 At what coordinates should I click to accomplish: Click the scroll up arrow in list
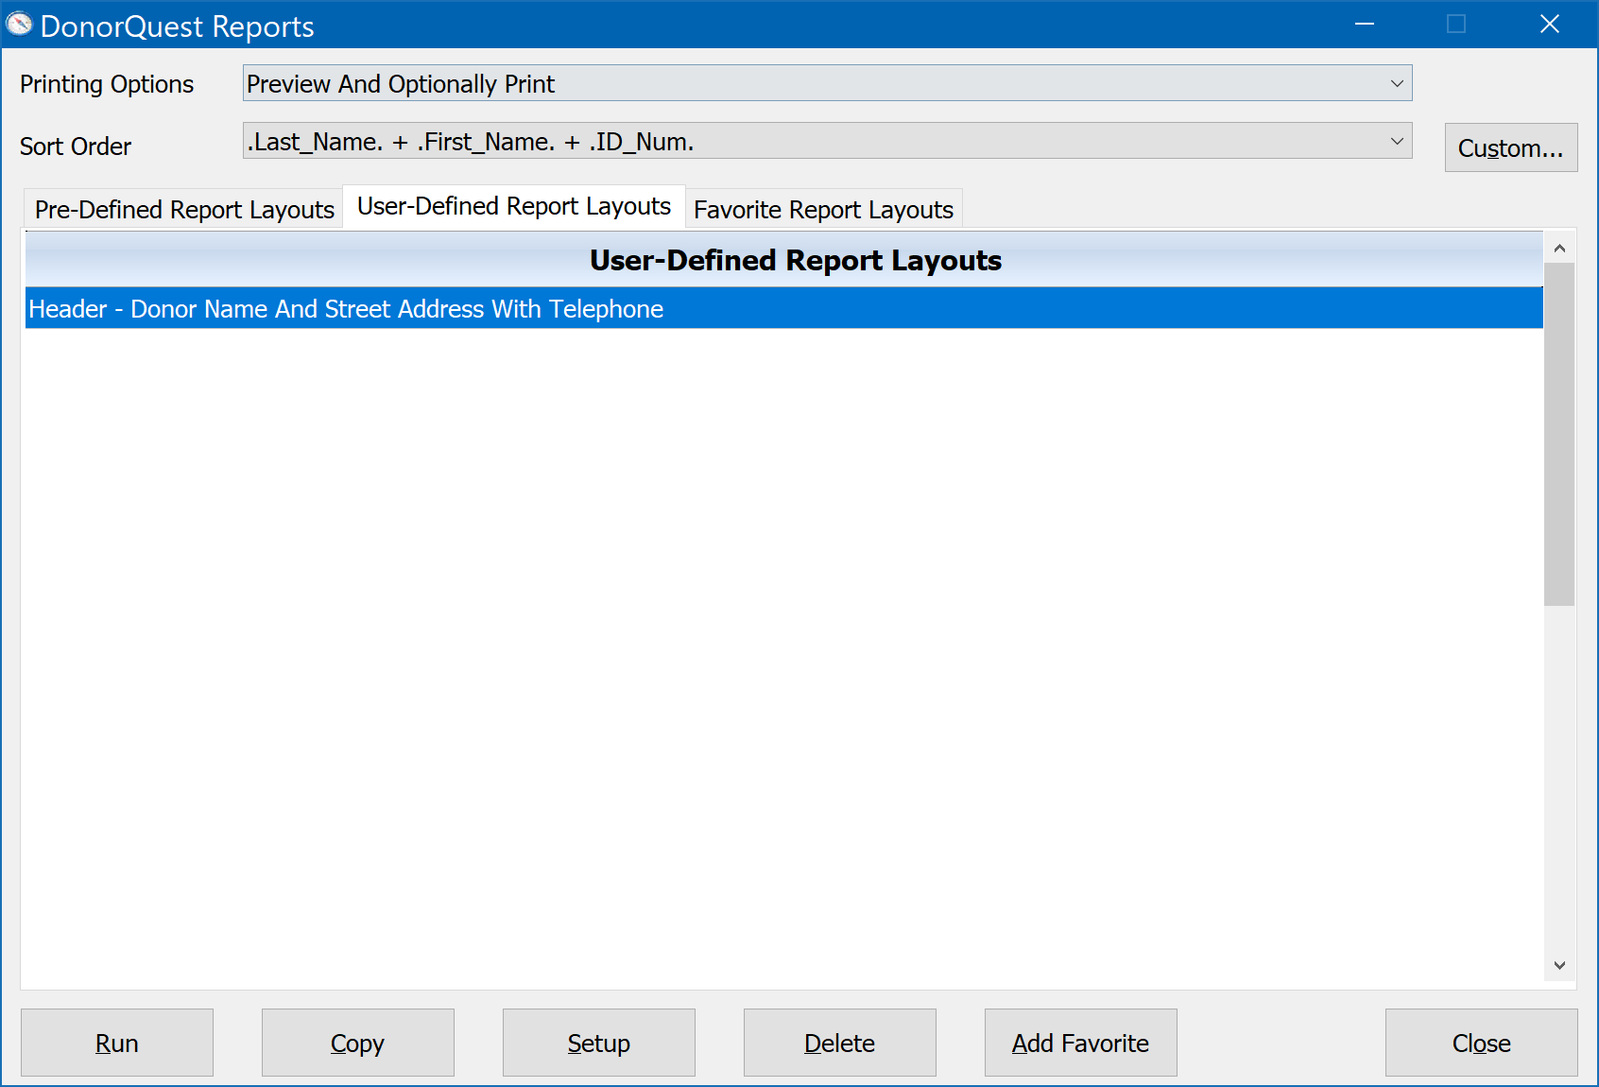click(x=1559, y=248)
